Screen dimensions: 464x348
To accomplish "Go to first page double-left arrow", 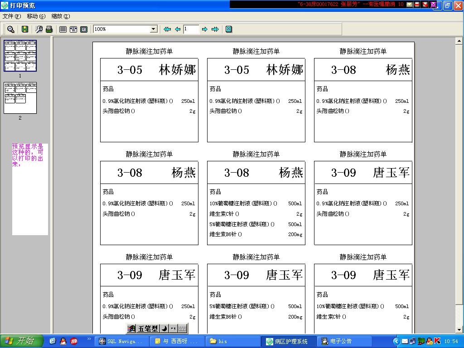I will click(x=167, y=29).
